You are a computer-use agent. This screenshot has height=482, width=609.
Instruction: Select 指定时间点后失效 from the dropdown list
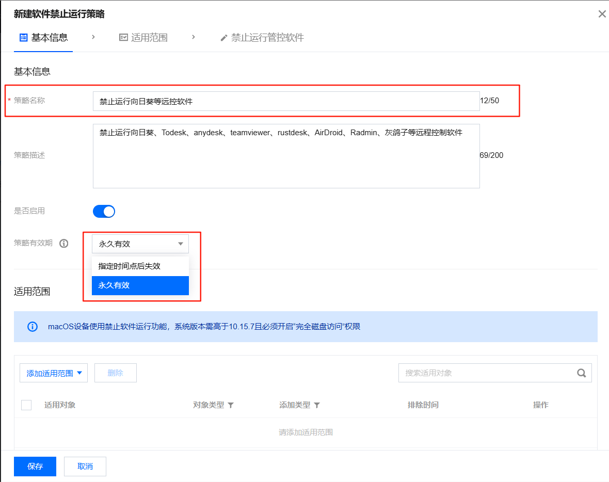click(129, 266)
